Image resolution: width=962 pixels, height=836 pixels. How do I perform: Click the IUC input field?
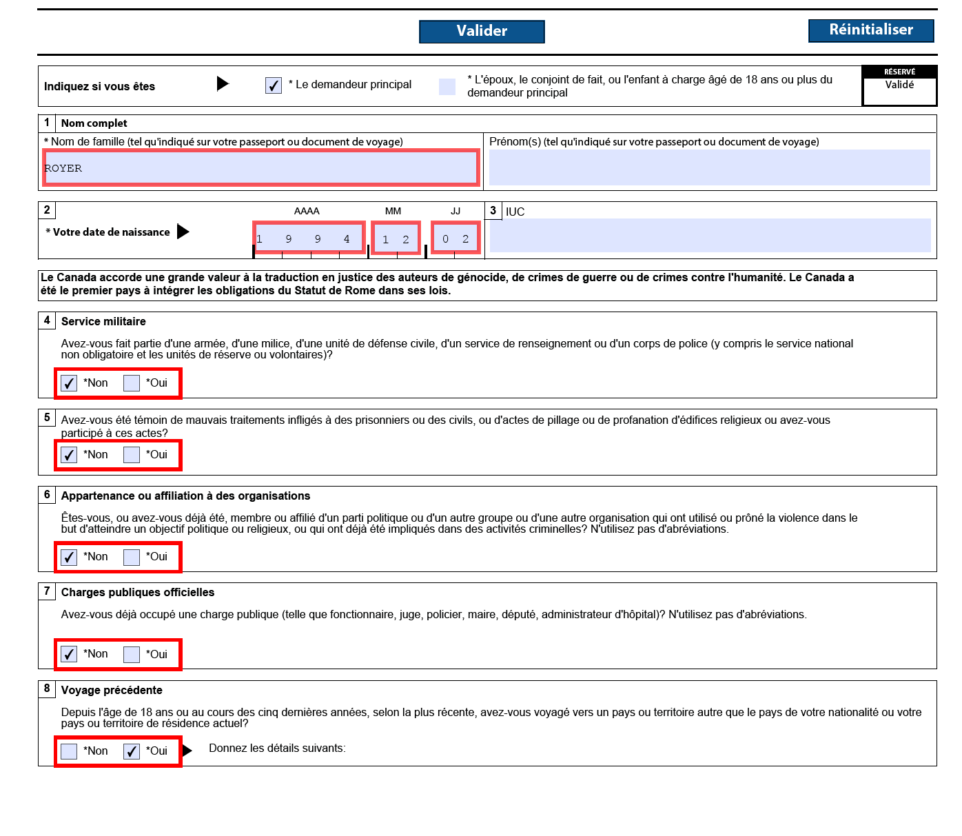coord(710,236)
